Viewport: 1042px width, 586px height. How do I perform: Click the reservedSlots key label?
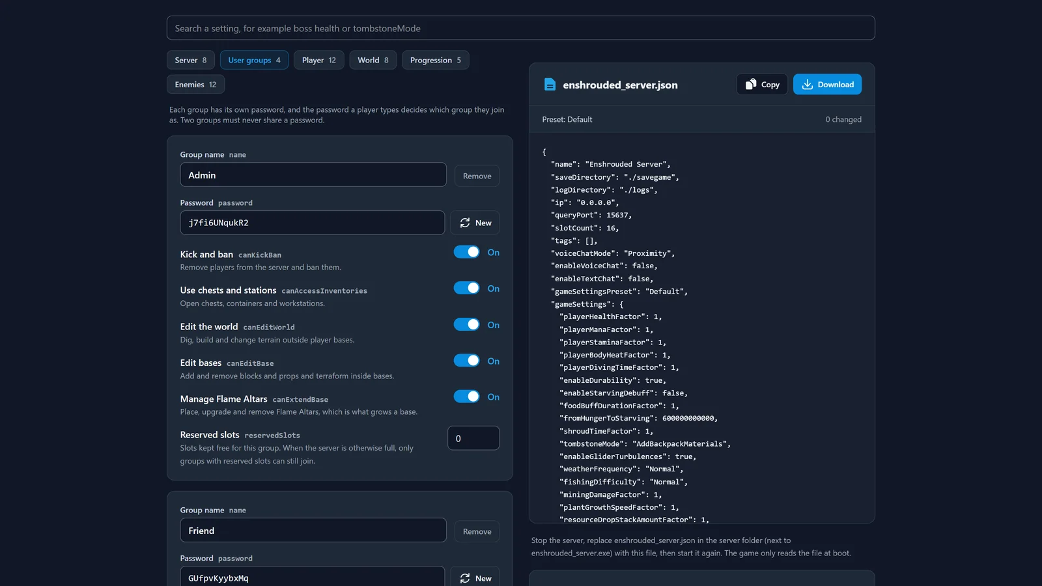(x=272, y=436)
